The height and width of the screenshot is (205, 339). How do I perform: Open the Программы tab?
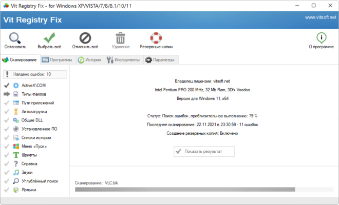[58, 60]
